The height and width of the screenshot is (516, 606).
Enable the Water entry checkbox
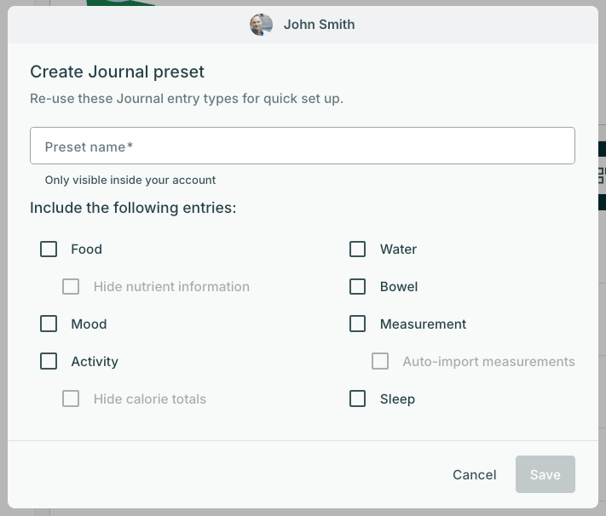(x=358, y=249)
